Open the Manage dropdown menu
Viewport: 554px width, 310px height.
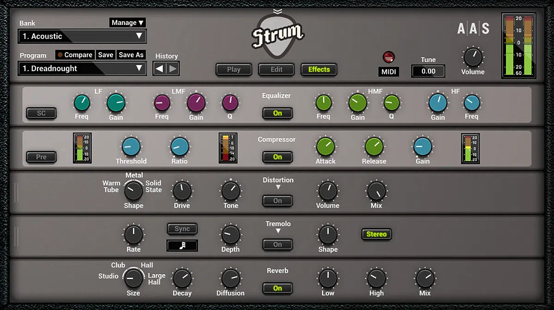tap(127, 23)
